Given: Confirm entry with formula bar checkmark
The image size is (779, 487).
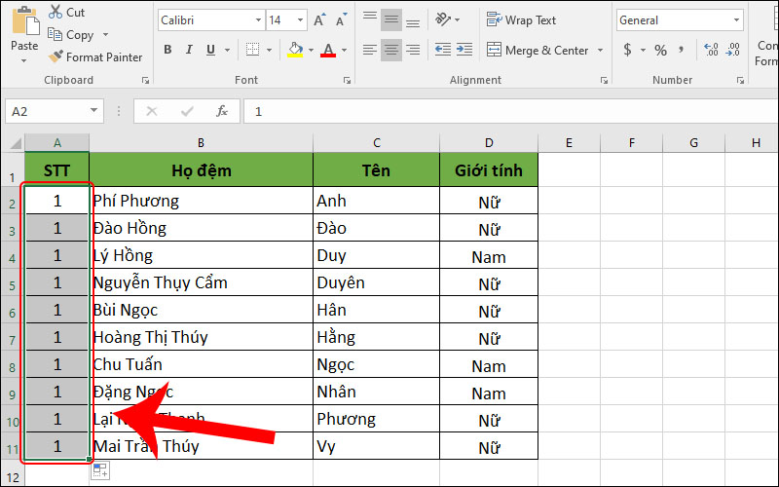Looking at the screenshot, I should click(187, 111).
